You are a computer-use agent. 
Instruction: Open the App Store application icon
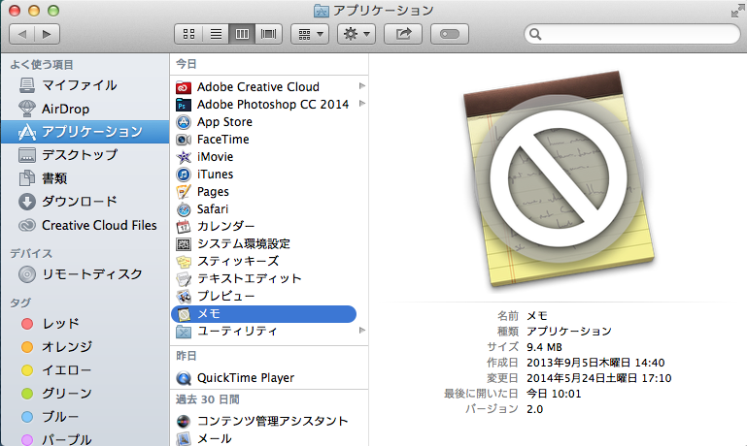point(184,122)
